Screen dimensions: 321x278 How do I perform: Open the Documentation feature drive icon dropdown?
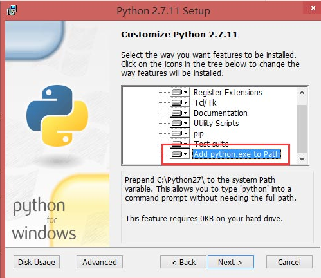[x=179, y=113]
